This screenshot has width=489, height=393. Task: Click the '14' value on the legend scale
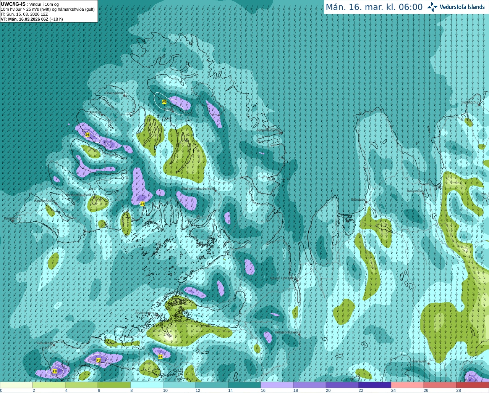pyautogui.click(x=230, y=390)
